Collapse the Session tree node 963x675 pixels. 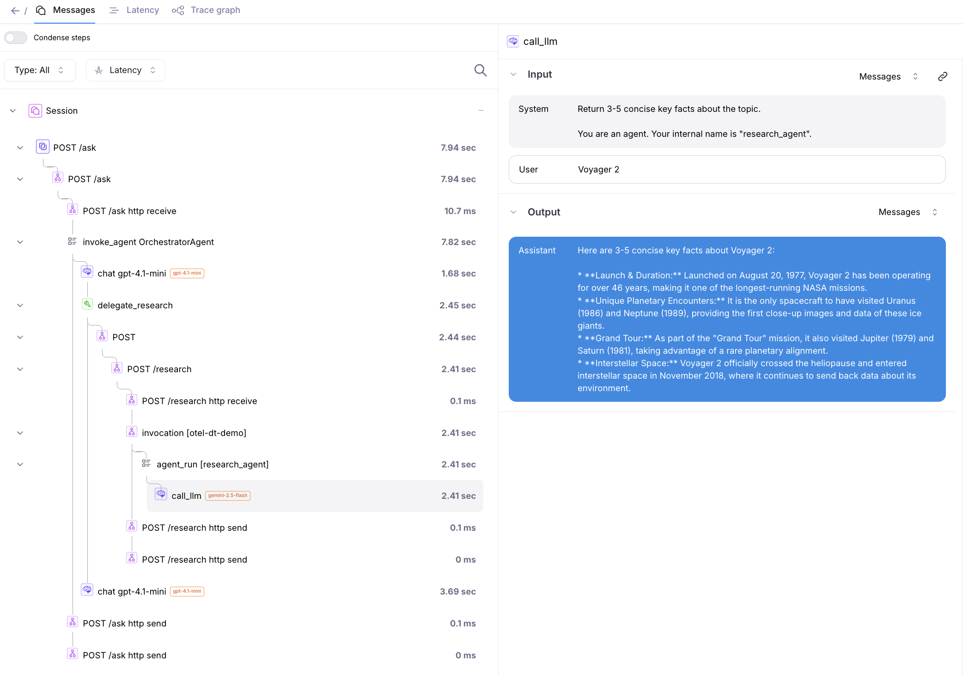[13, 110]
